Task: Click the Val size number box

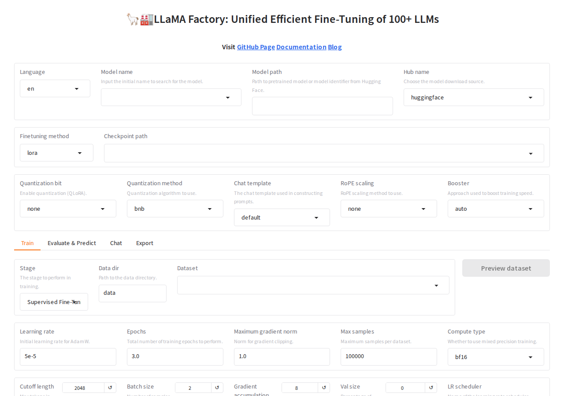Action: 405,388
